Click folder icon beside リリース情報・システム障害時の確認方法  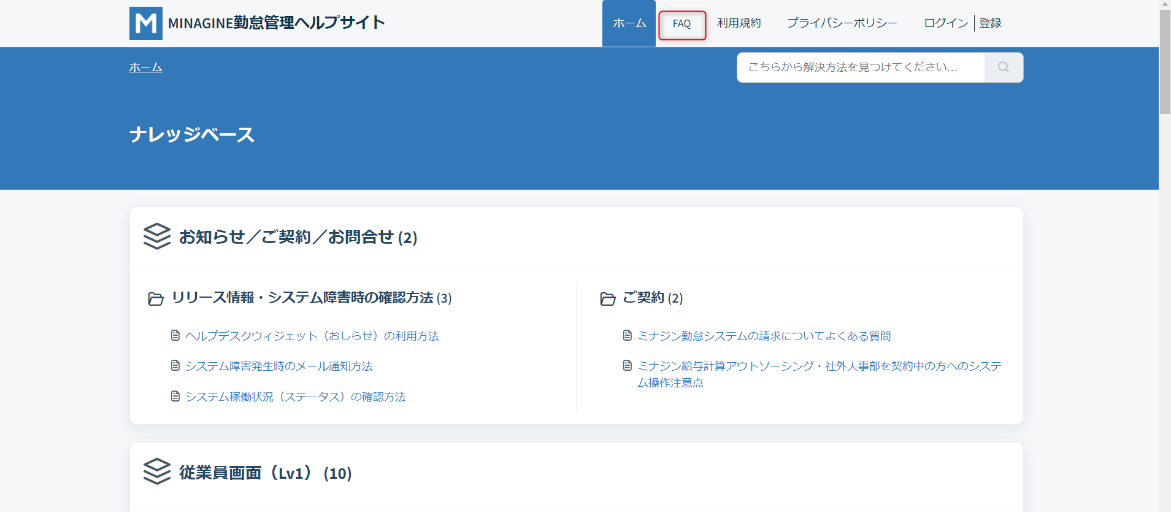pos(156,299)
